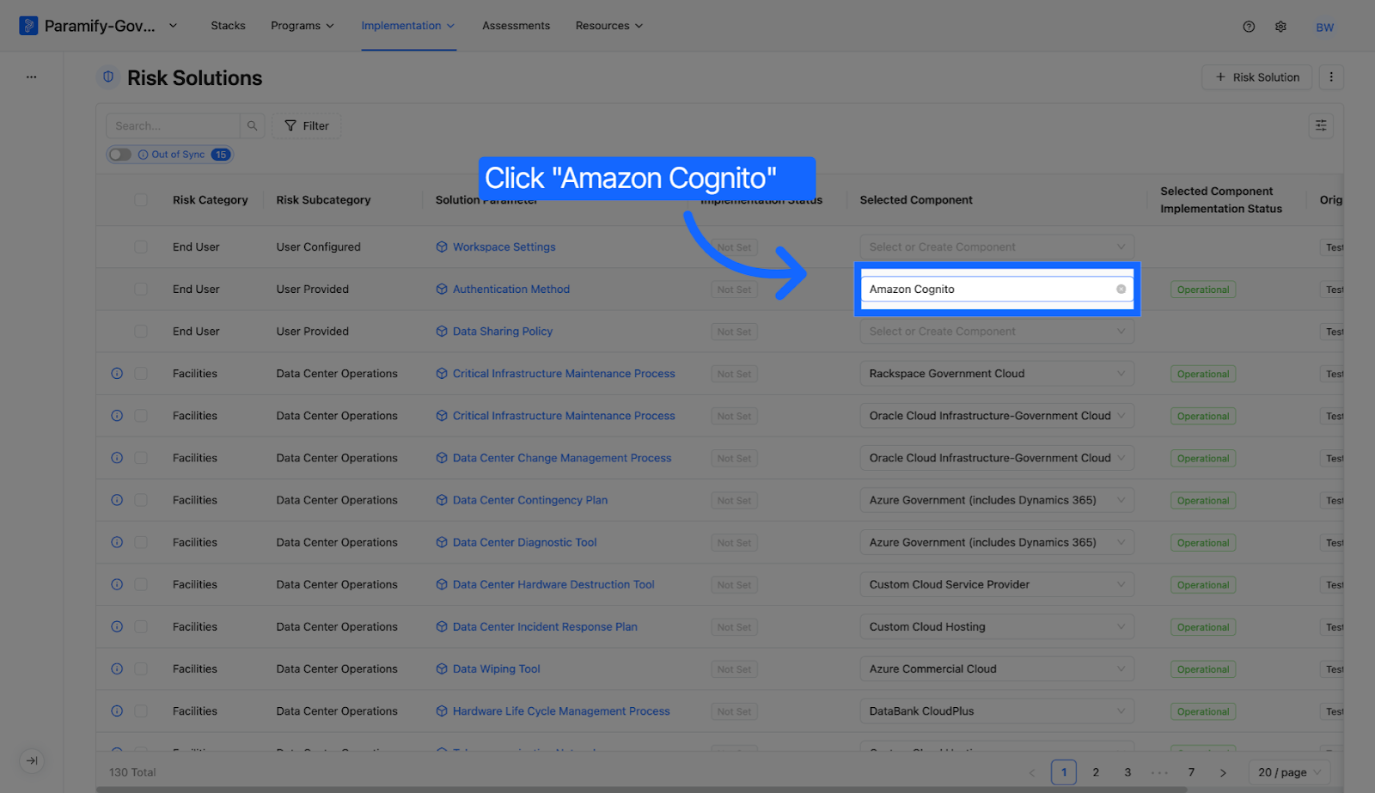Click info icon for Hardware Life Cycle row
1375x793 pixels.
click(117, 711)
